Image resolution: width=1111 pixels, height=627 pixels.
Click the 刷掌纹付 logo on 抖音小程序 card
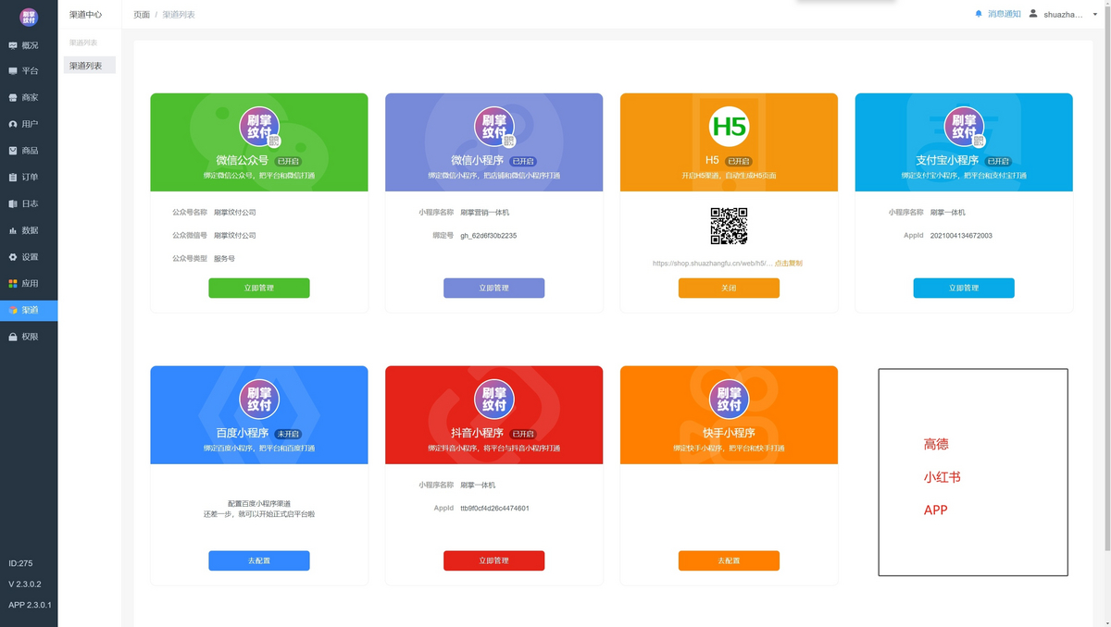494,400
